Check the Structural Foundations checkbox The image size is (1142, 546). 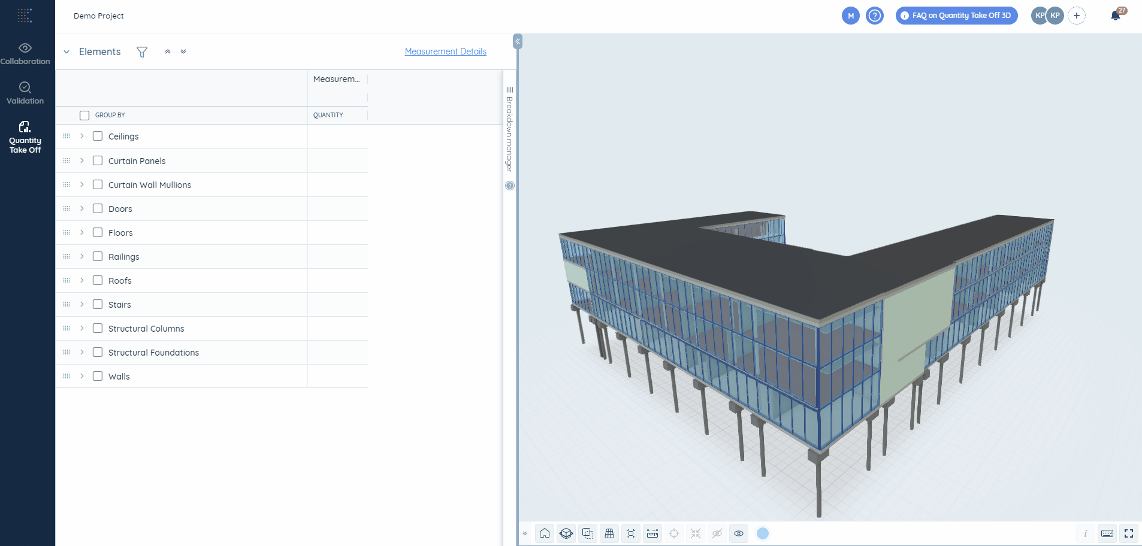pos(98,352)
